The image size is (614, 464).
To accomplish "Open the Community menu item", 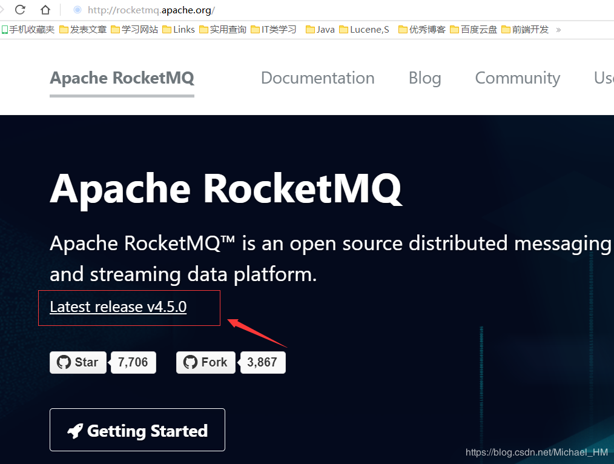I will (517, 78).
